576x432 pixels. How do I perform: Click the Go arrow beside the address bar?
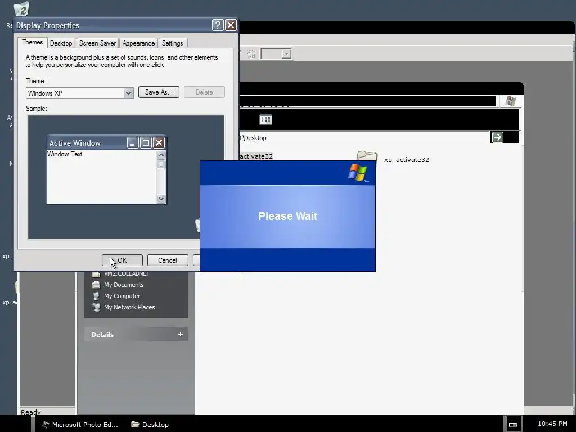(497, 137)
